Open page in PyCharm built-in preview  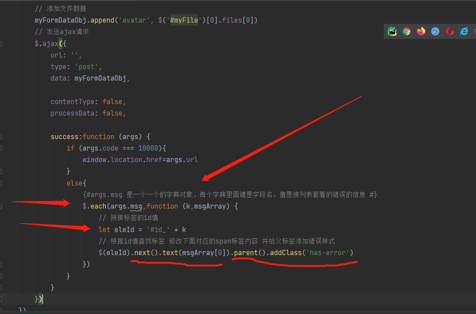[x=392, y=31]
